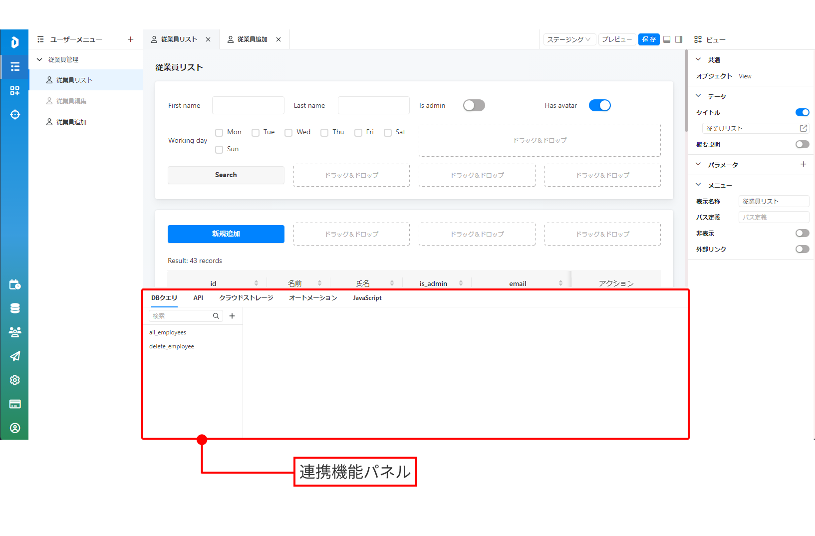The width and height of the screenshot is (815, 536).
Task: Toggle the bottom panel layout icon
Action: pos(667,39)
